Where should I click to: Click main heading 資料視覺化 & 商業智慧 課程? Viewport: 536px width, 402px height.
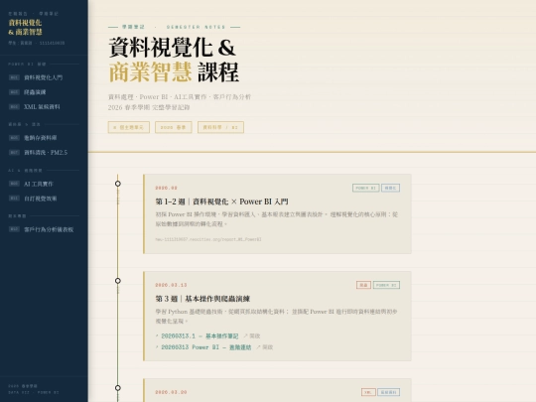[174, 60]
